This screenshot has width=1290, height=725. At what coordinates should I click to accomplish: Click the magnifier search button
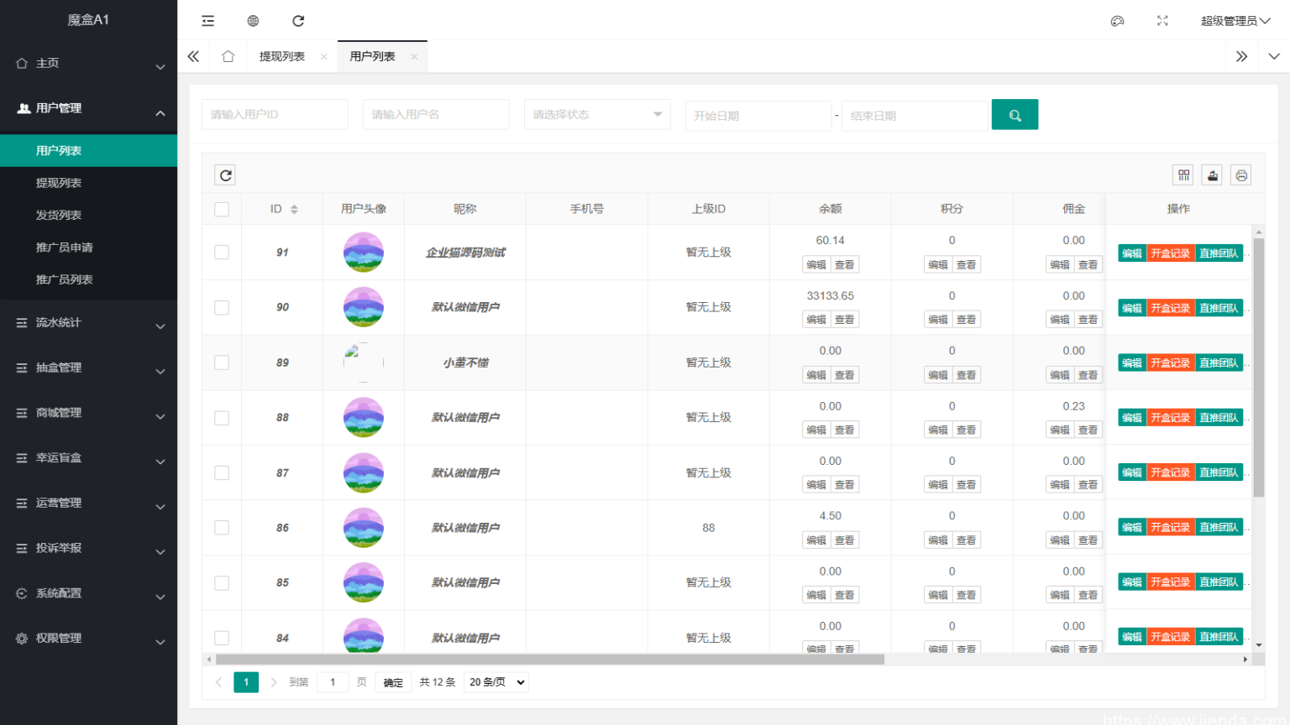pyautogui.click(x=1015, y=114)
